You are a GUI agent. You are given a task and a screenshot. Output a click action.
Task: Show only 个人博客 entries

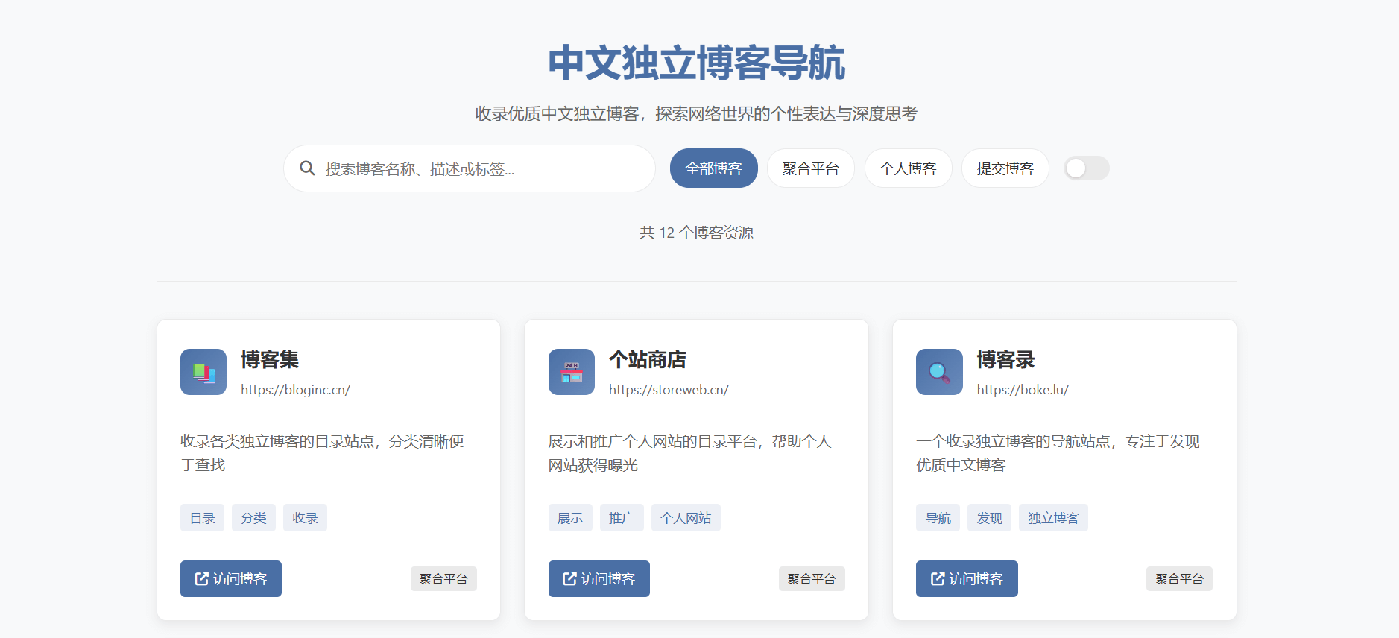pos(907,168)
